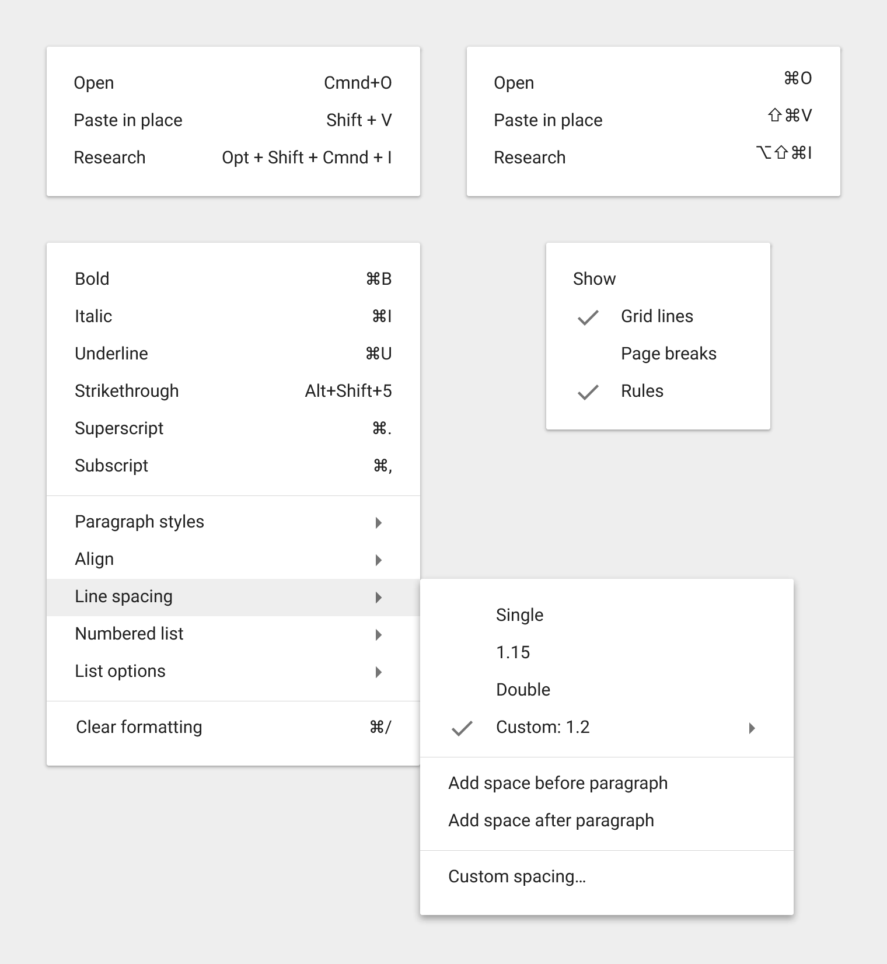Toggle the Rules option in Show menu
The width and height of the screenshot is (887, 964).
pyautogui.click(x=658, y=391)
